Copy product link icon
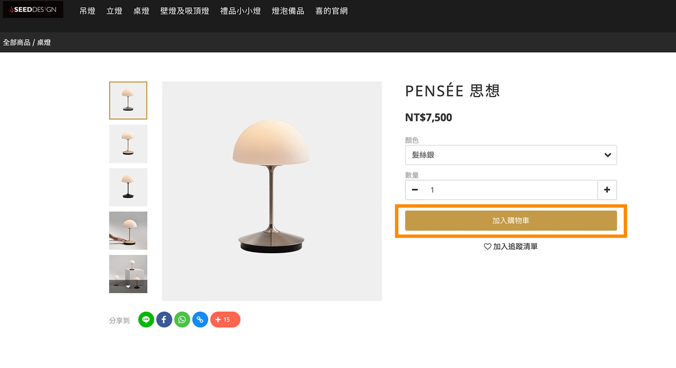676x368 pixels. tap(200, 320)
